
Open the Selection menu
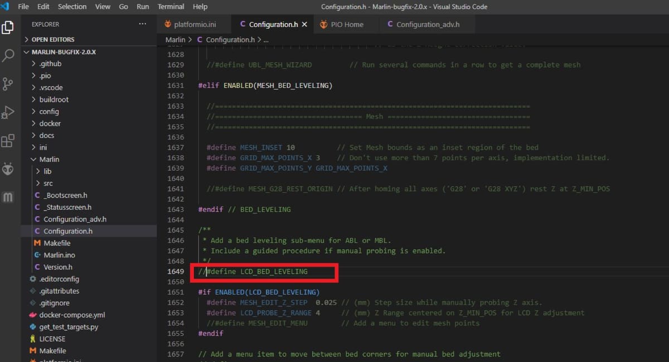(x=72, y=7)
